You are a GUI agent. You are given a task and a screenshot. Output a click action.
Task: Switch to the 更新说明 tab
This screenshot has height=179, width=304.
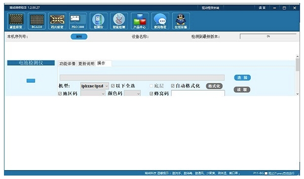[86, 64]
